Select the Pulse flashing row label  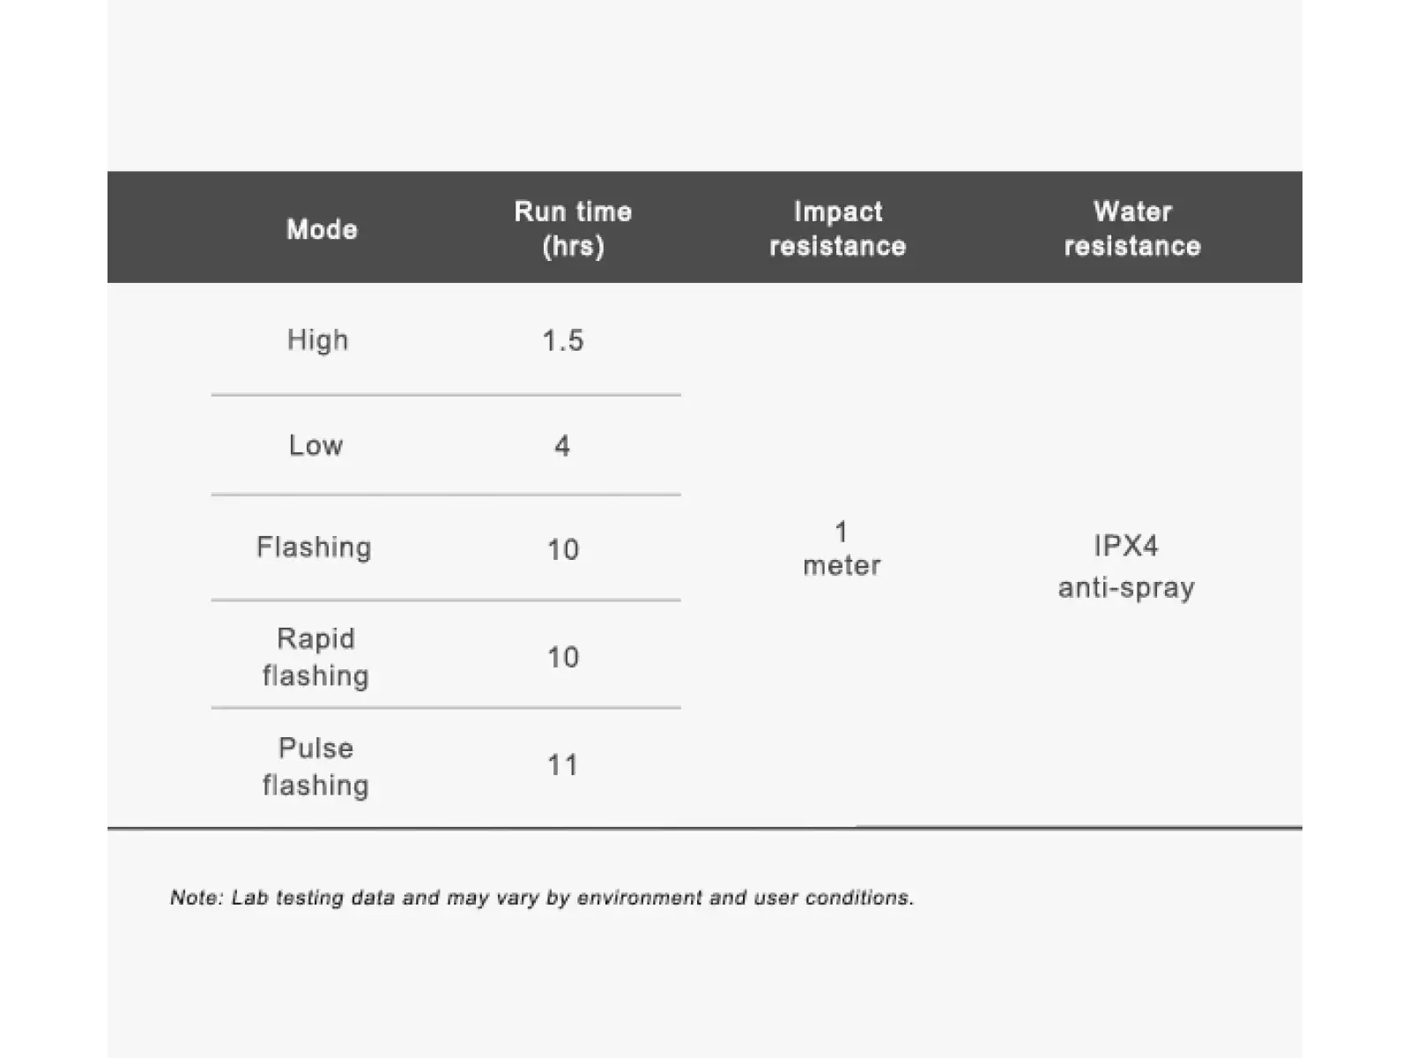click(315, 766)
